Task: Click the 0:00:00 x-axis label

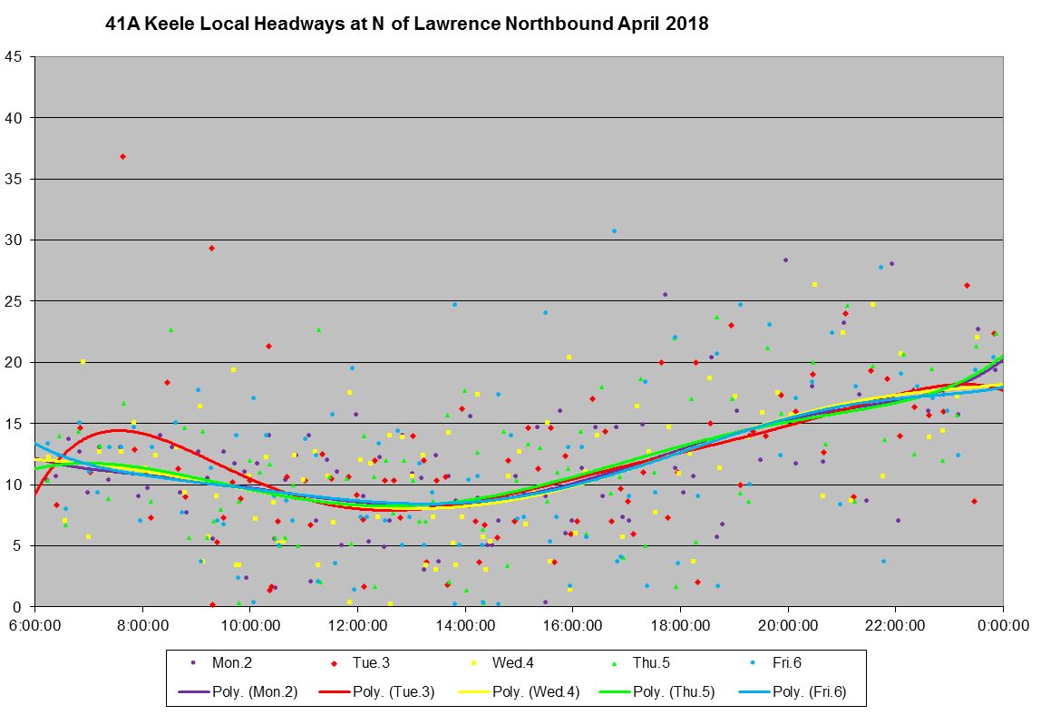Action: pos(1003,625)
